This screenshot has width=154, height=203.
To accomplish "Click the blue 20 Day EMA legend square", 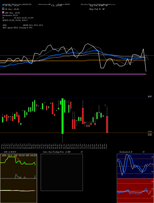I will point(3,5).
